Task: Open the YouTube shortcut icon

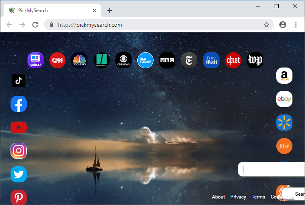Action: tap(19, 127)
